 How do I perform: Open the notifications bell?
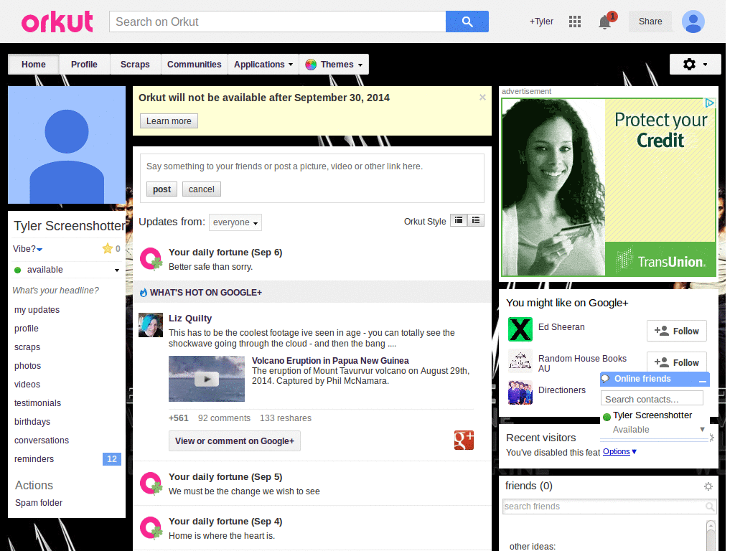point(604,22)
